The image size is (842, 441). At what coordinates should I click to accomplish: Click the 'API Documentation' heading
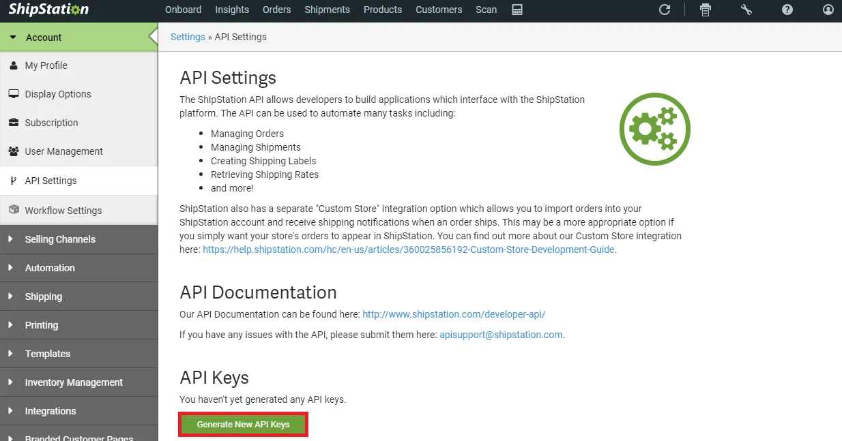259,292
